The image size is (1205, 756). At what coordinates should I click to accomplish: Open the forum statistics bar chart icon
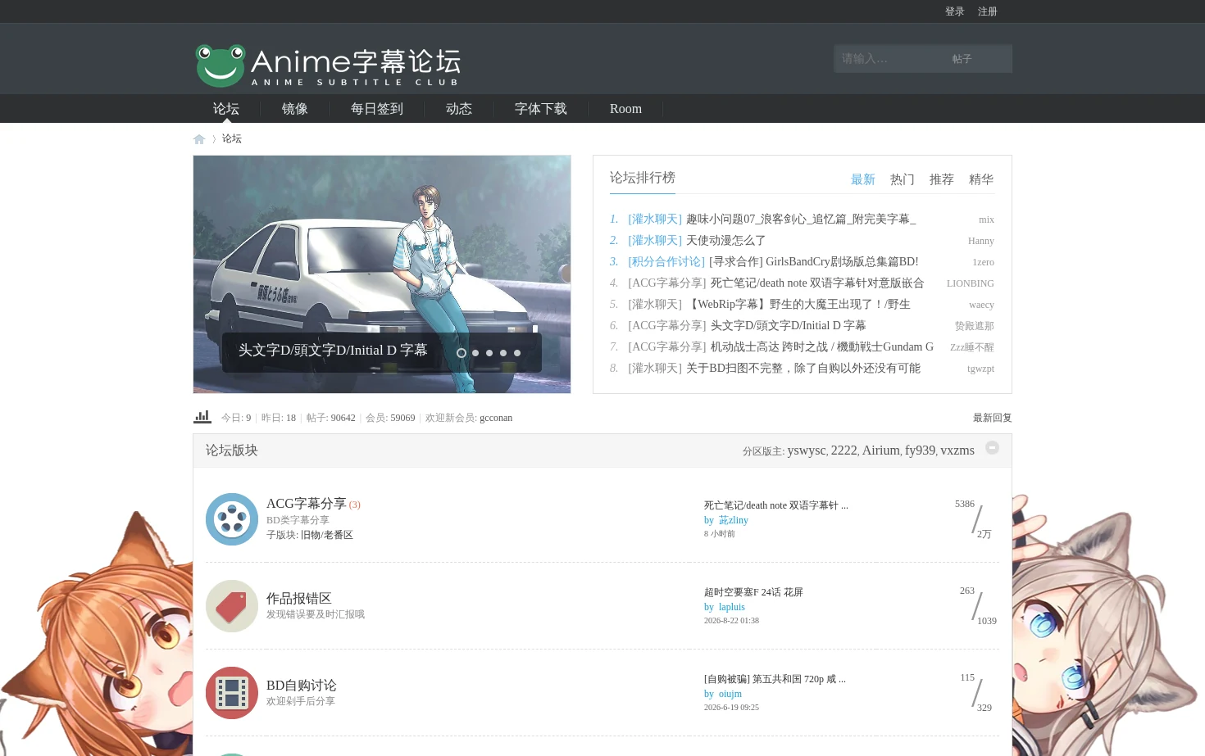(x=202, y=417)
